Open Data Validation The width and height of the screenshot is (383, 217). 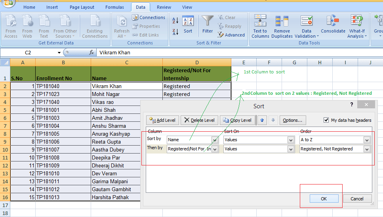(307, 26)
